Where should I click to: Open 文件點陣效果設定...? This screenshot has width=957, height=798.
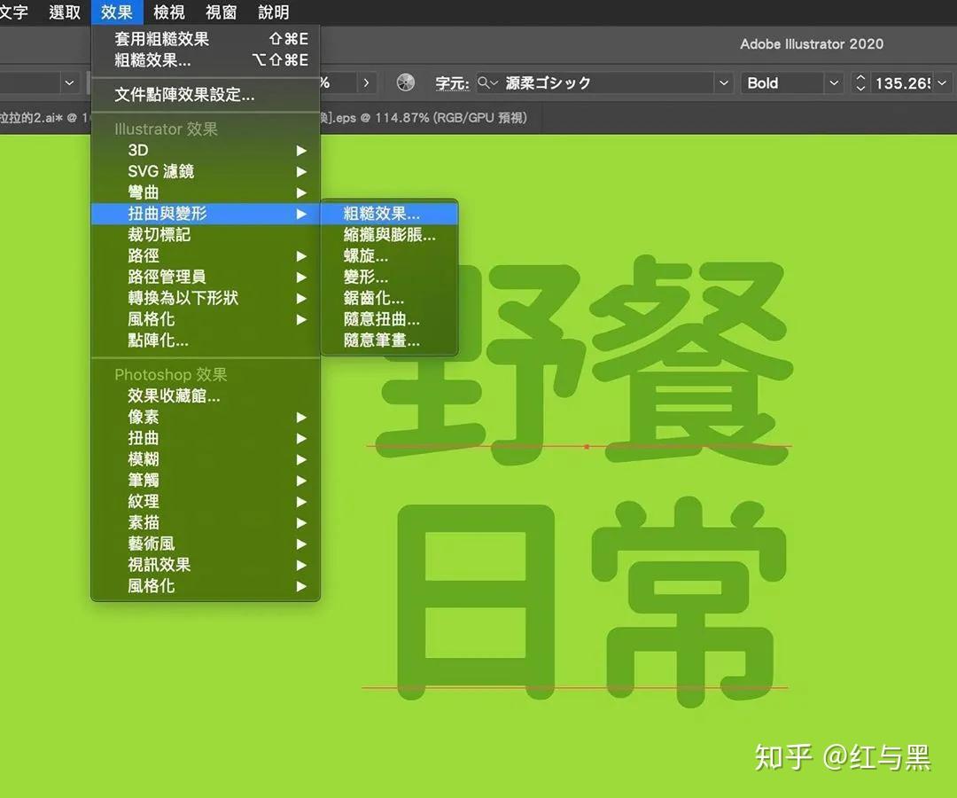(x=206, y=95)
